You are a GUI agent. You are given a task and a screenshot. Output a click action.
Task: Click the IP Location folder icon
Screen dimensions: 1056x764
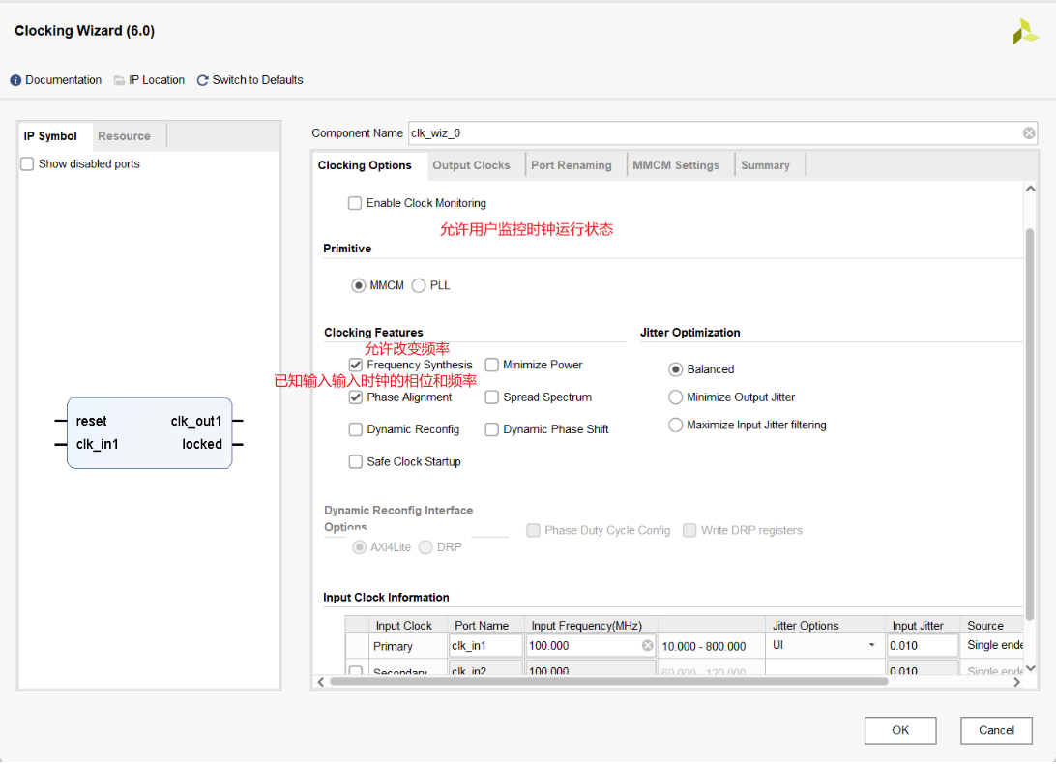(120, 80)
